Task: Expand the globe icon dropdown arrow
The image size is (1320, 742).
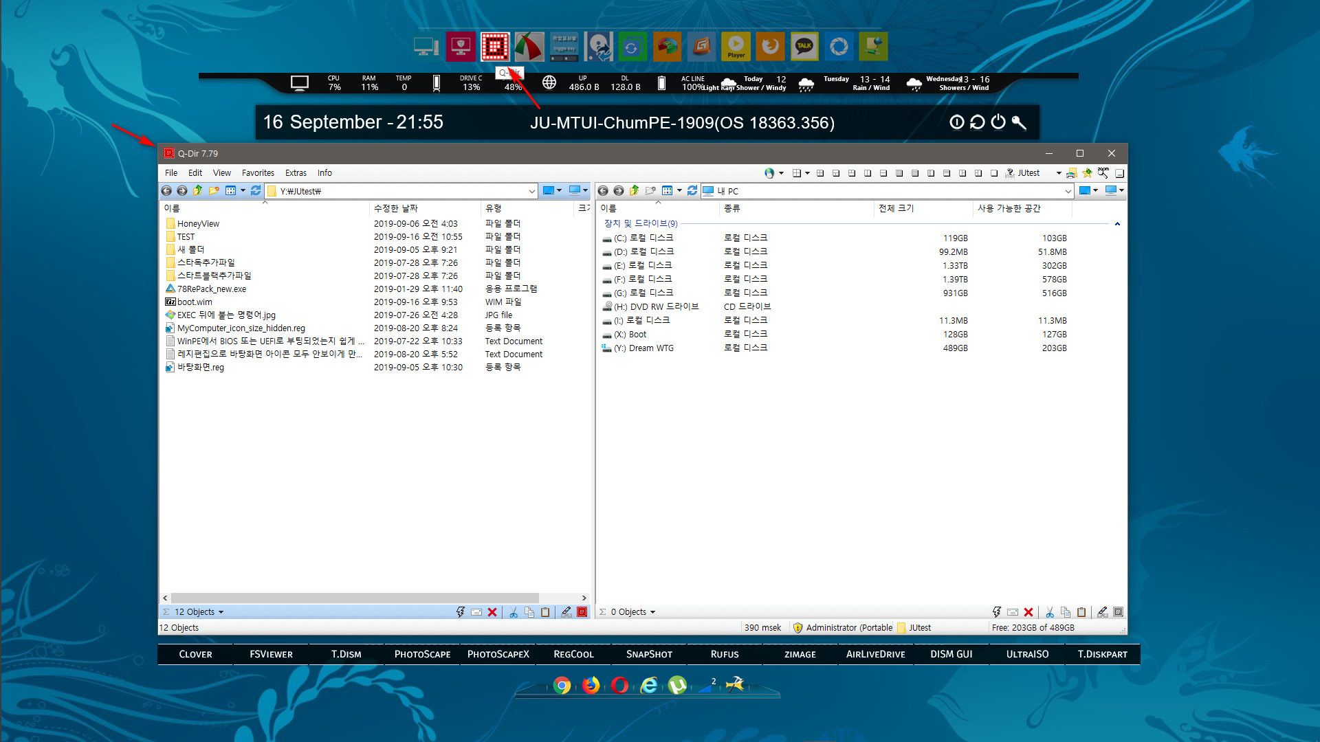Action: point(781,173)
